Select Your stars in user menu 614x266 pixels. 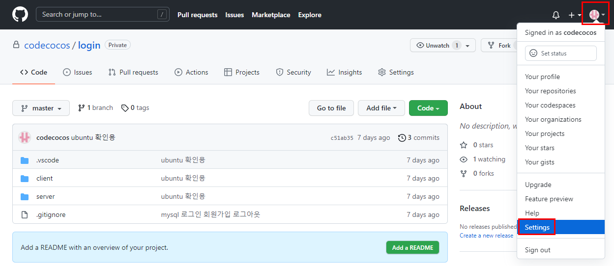pos(561,148)
